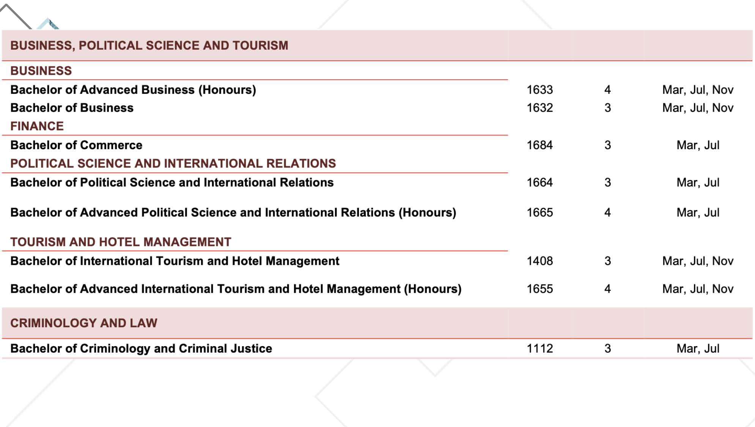Select Bachelor of Advanced International Tourism (Honours)
Viewport: 755px width, 427px height.
point(236,289)
